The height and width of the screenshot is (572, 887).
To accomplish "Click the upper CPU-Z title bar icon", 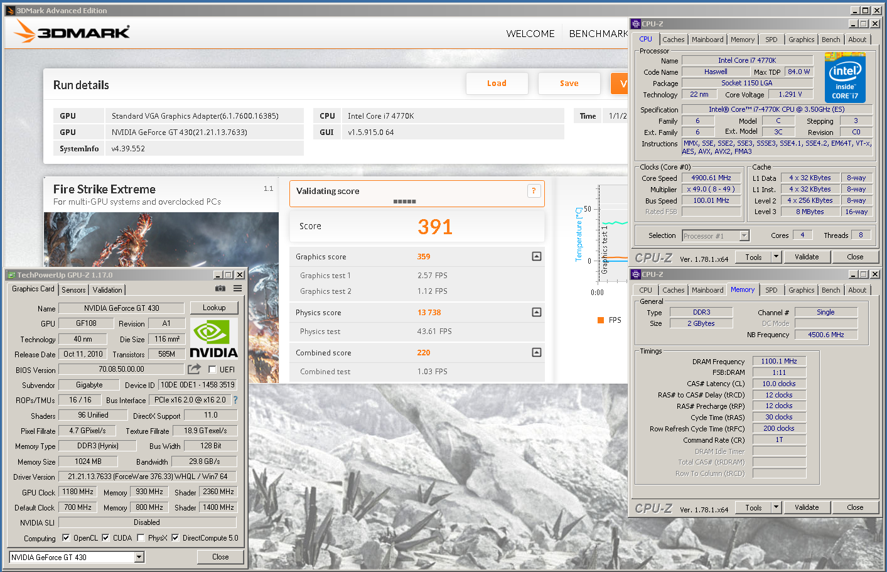I will (636, 24).
